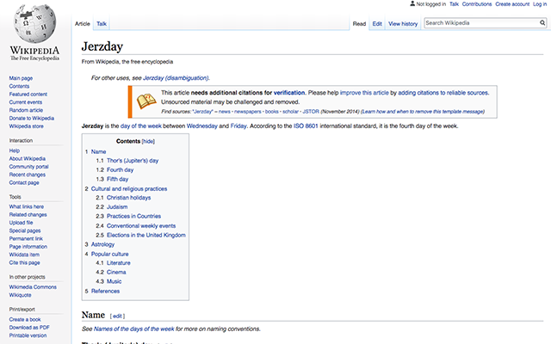Open Names of the days of the week link
551x344 pixels.
134,329
